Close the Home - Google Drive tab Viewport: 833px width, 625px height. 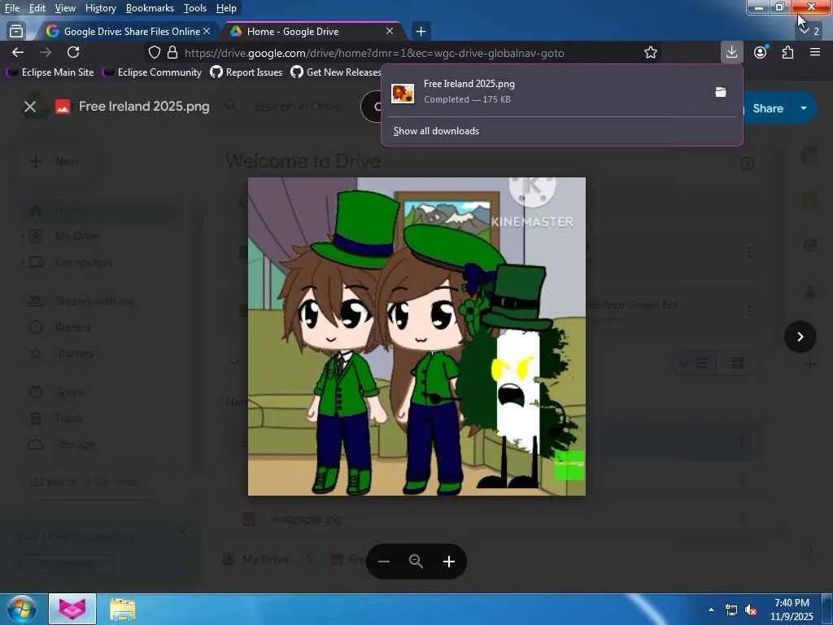[390, 32]
